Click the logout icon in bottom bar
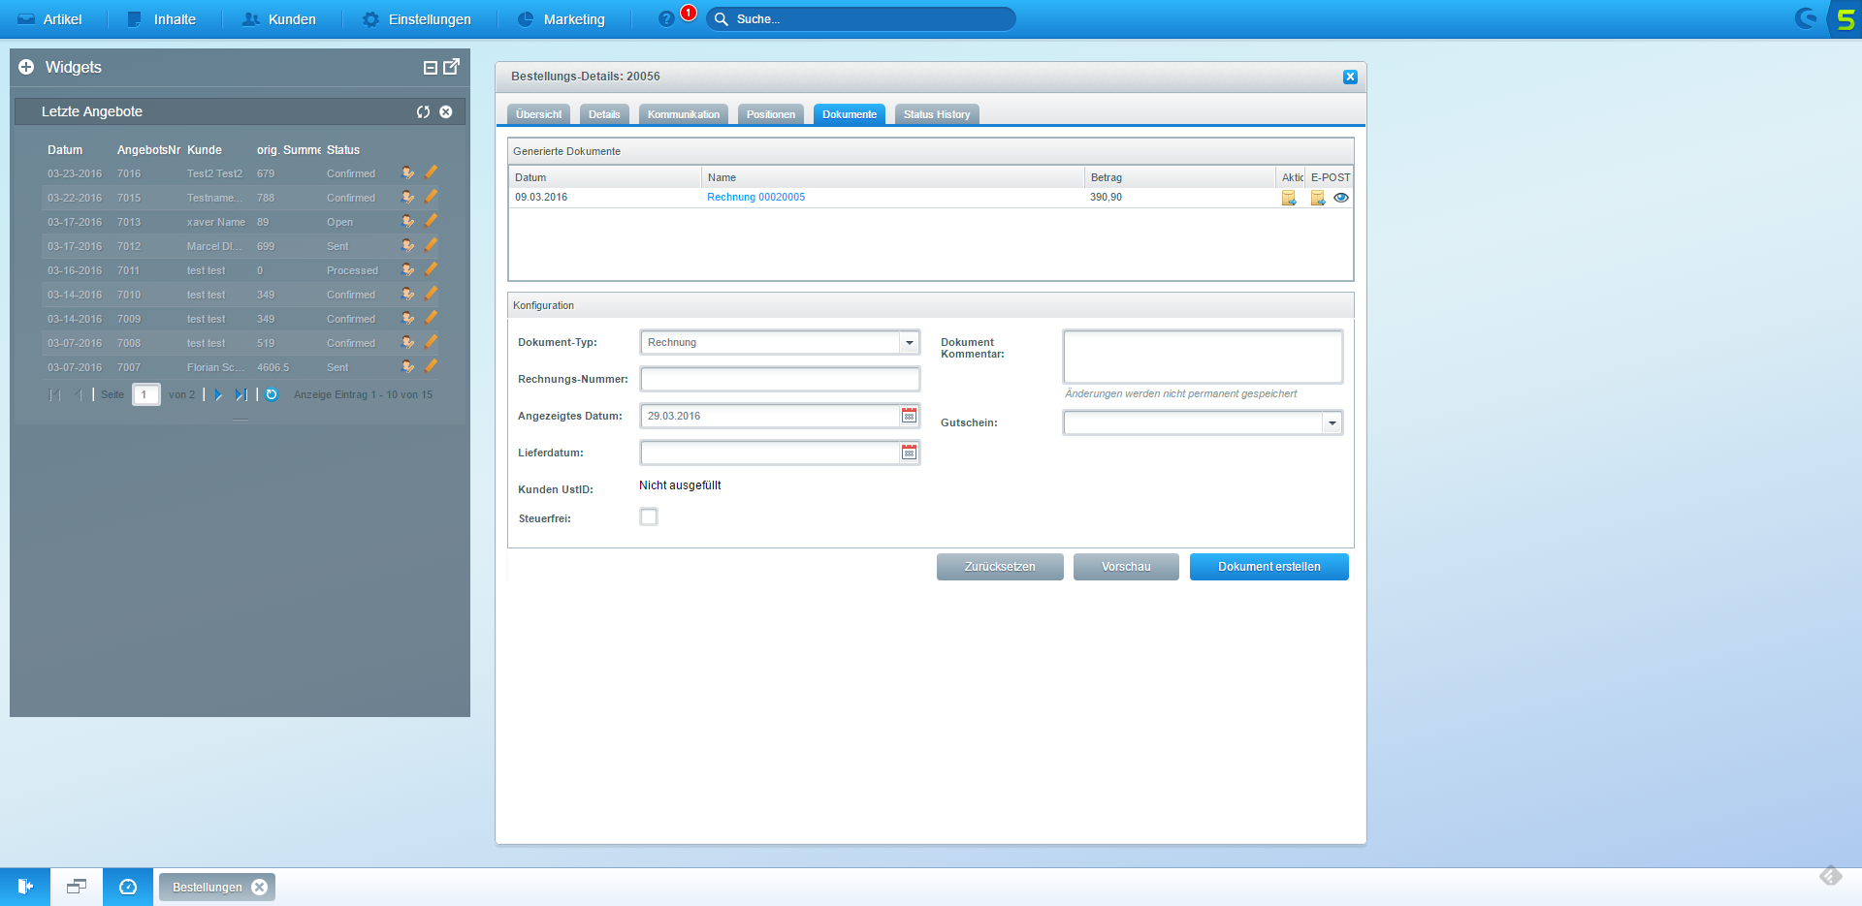This screenshot has width=1862, height=906. (x=25, y=887)
